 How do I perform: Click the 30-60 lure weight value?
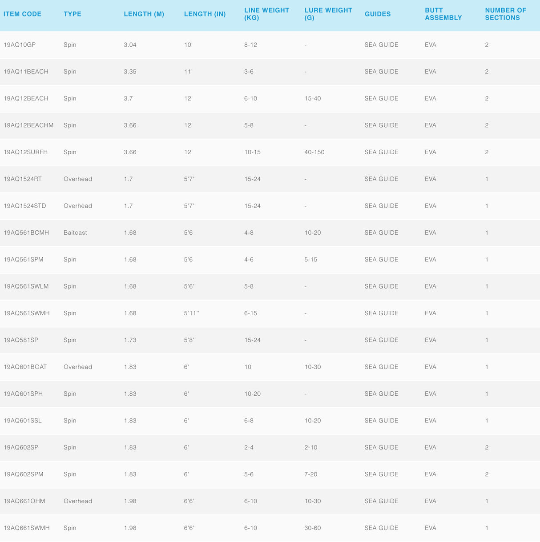312,528
